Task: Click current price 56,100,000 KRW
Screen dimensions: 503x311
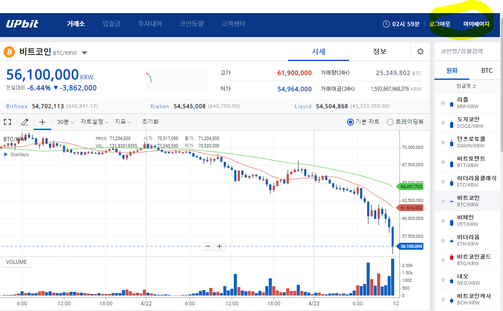Action: (50, 75)
